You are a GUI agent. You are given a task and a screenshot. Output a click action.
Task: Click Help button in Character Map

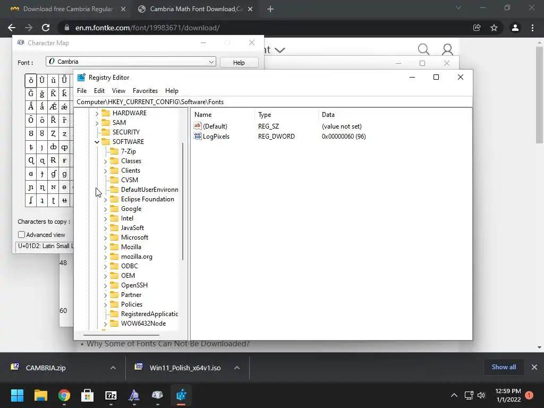click(x=239, y=63)
